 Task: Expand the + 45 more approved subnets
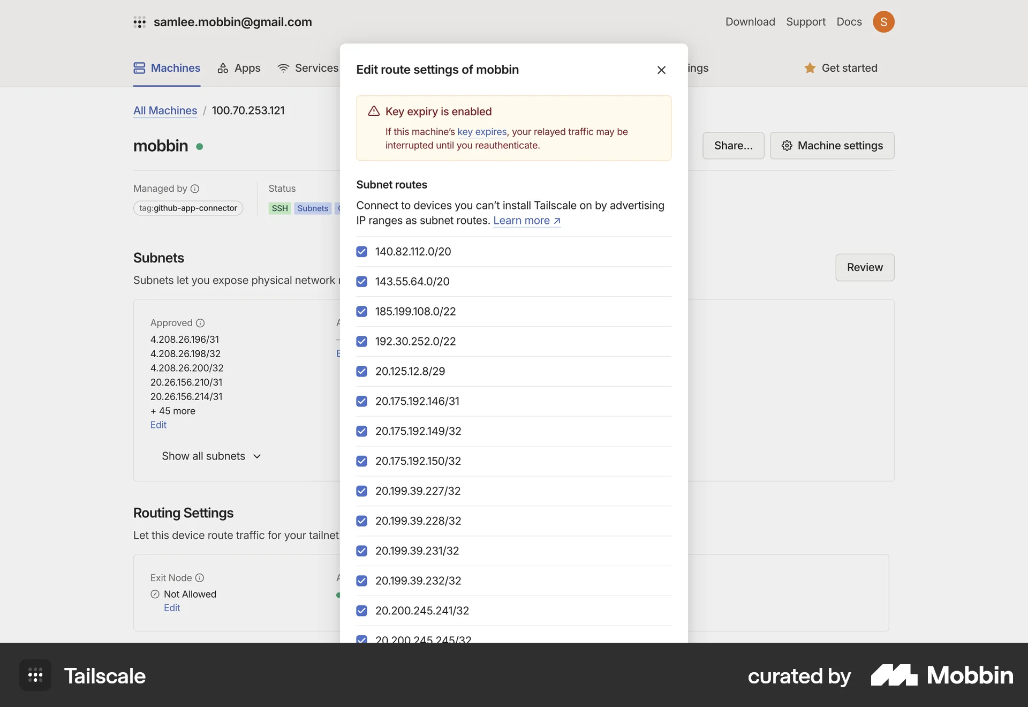tap(172, 411)
